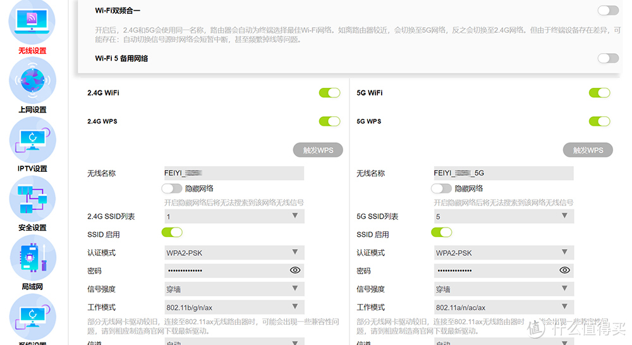Click the 2.4G WiFi label text

(103, 93)
